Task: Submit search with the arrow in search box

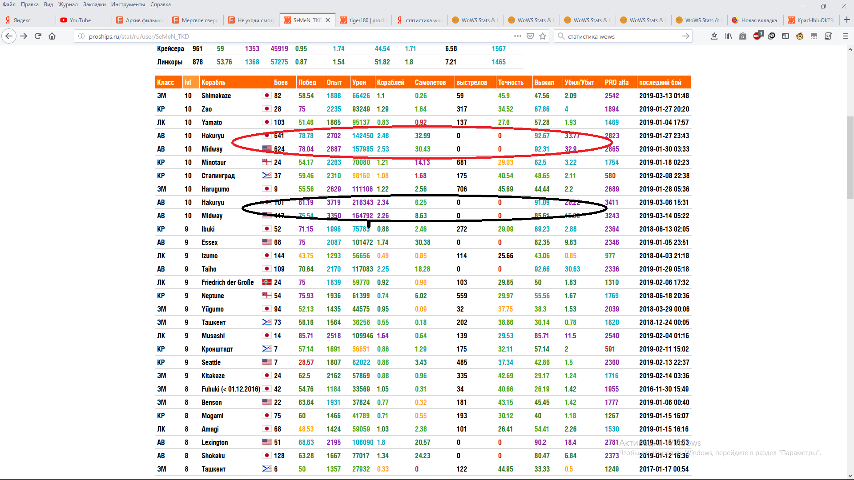Action: [x=685, y=36]
